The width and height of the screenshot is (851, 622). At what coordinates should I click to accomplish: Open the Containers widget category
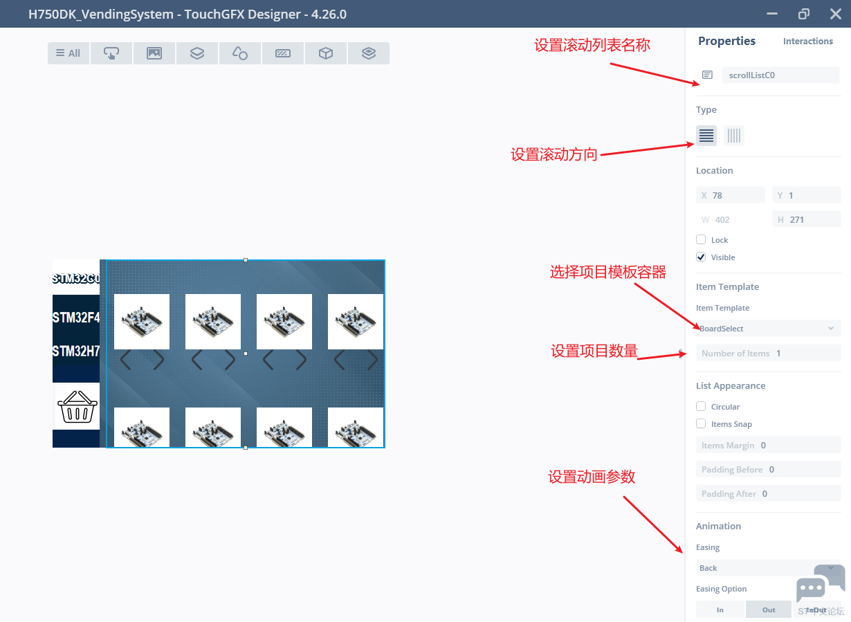197,53
